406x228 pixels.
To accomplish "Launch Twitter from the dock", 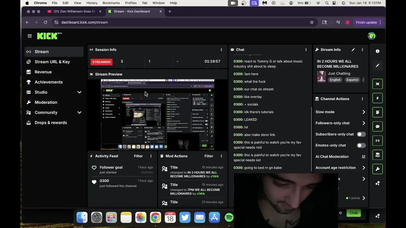I will (x=185, y=218).
